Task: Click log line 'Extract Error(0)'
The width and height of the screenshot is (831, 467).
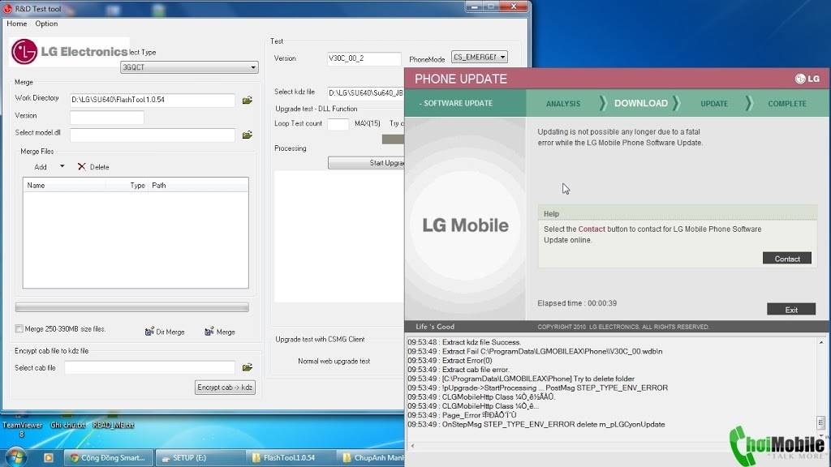Action: 450,361
